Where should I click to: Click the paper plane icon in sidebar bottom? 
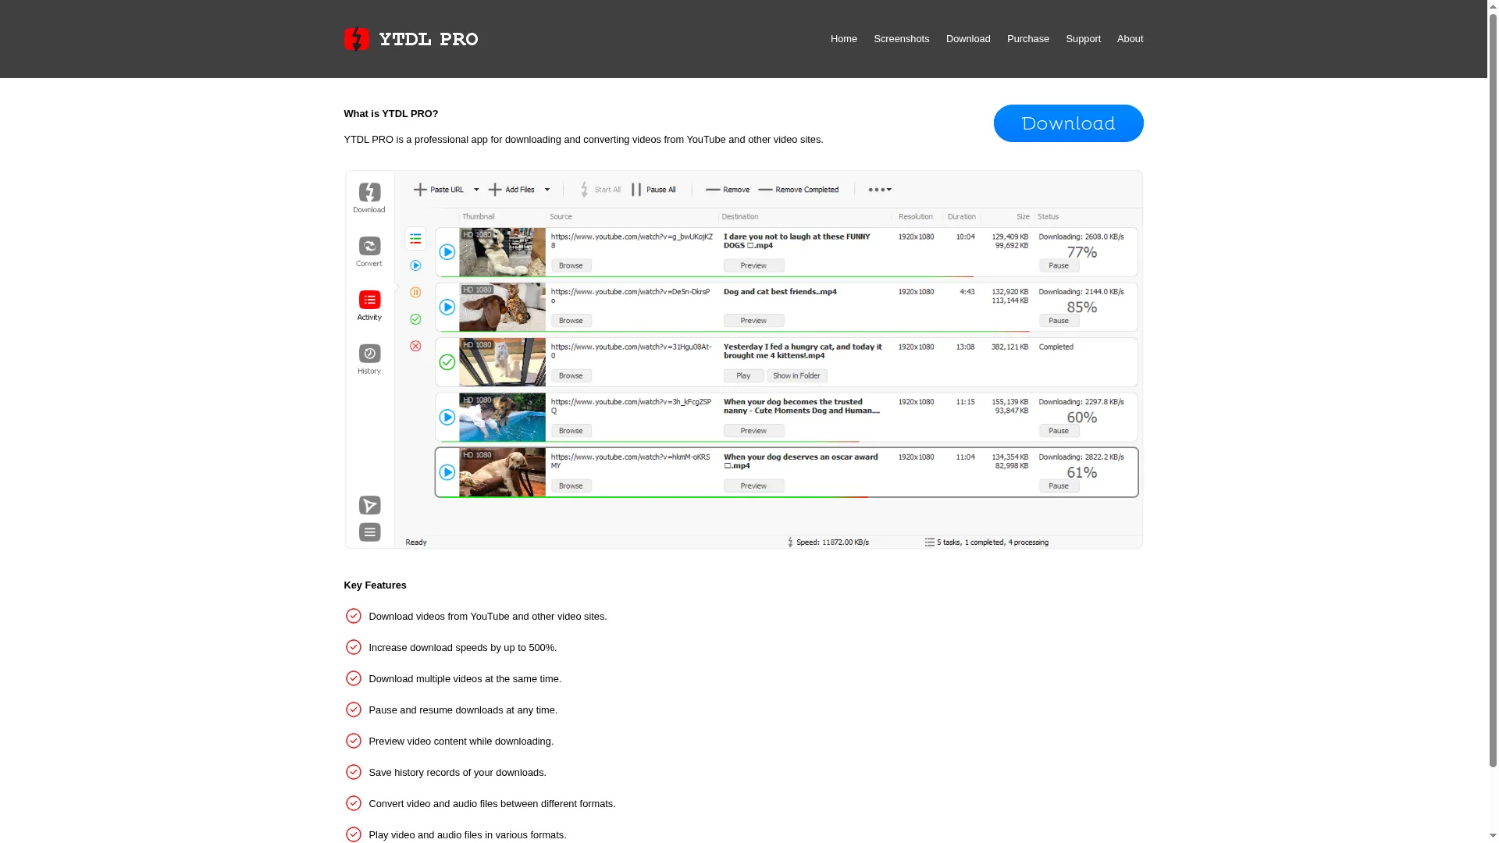(369, 505)
